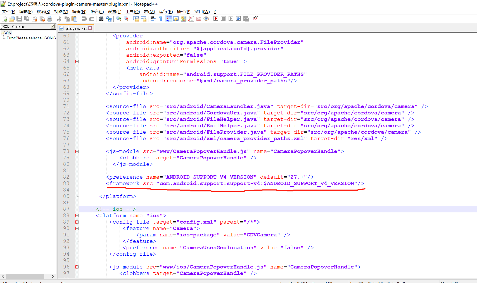
Task: Save the plugin.xml file
Action: pos(19,18)
